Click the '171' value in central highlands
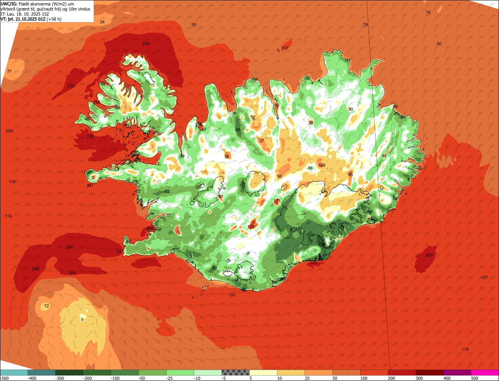The height and width of the screenshot is (381, 499). pyautogui.click(x=277, y=201)
